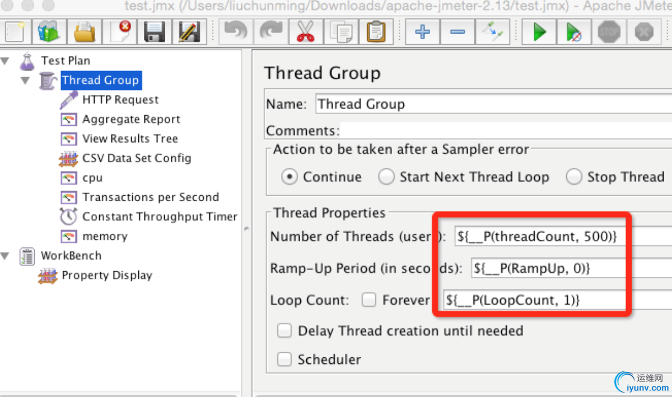Enable Delay Thread creation until needed

(x=284, y=331)
